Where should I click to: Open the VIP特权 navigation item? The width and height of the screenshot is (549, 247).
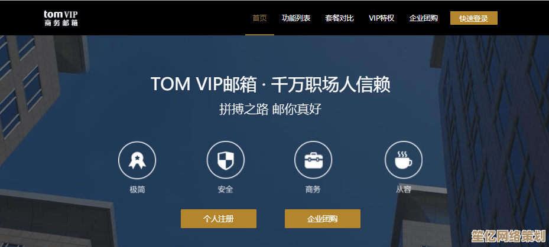pos(382,18)
